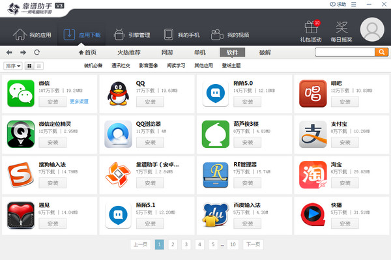Screen dimensions: 391x260
Task: Switch to the 网游 tab
Action: click(167, 52)
